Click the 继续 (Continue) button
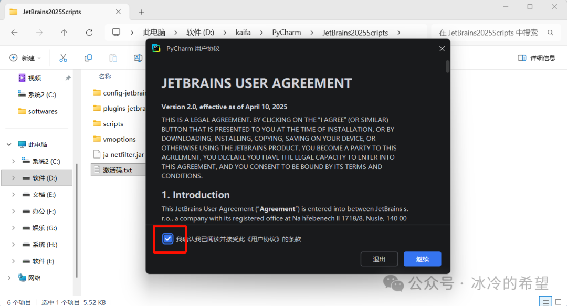The width and height of the screenshot is (567, 306). [x=422, y=259]
